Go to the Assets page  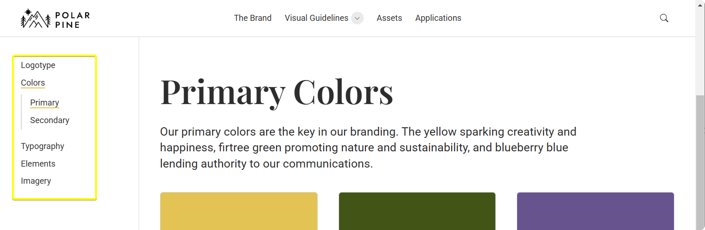tap(389, 18)
